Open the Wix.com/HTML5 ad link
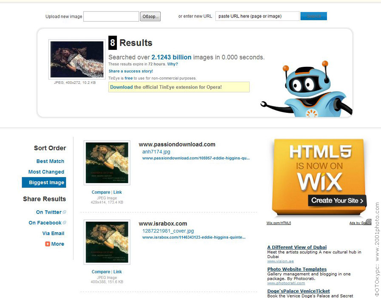Viewport: 381px width, 298px height. coord(279,223)
